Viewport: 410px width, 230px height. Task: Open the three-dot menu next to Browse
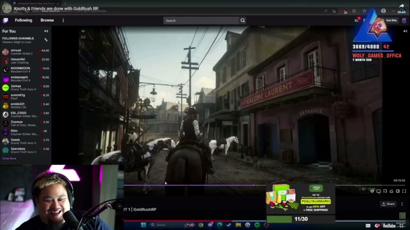coord(63,20)
